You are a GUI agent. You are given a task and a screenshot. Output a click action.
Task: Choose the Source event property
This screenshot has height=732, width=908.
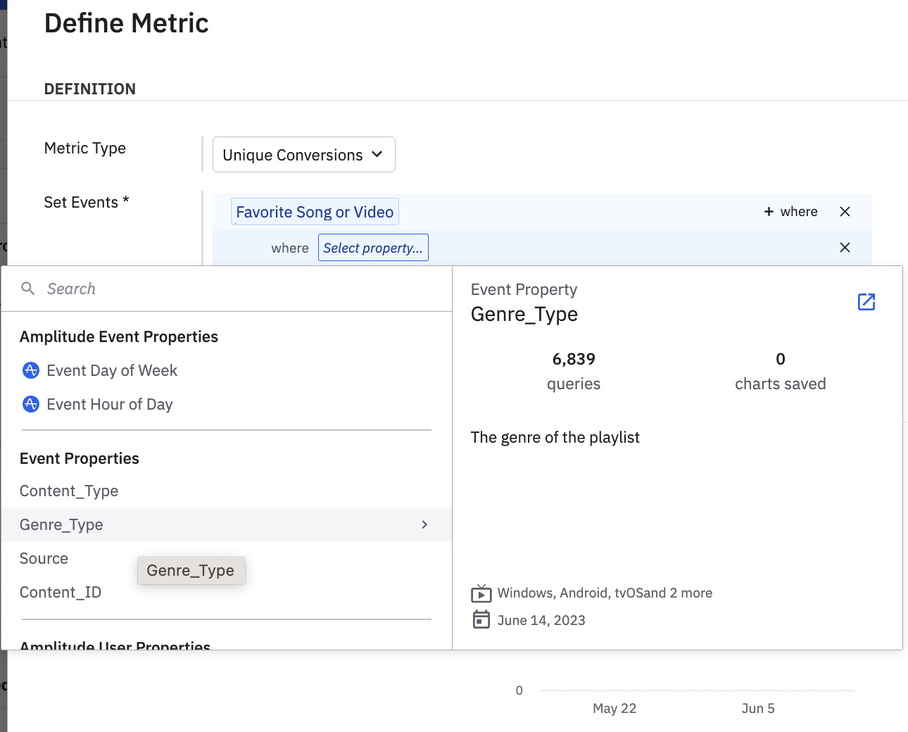(x=44, y=559)
